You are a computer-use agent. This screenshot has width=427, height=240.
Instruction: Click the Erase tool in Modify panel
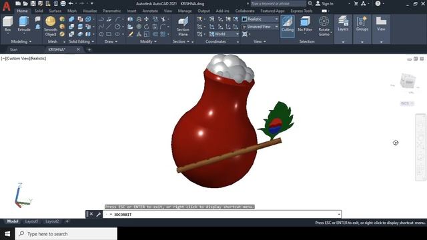click(131, 34)
